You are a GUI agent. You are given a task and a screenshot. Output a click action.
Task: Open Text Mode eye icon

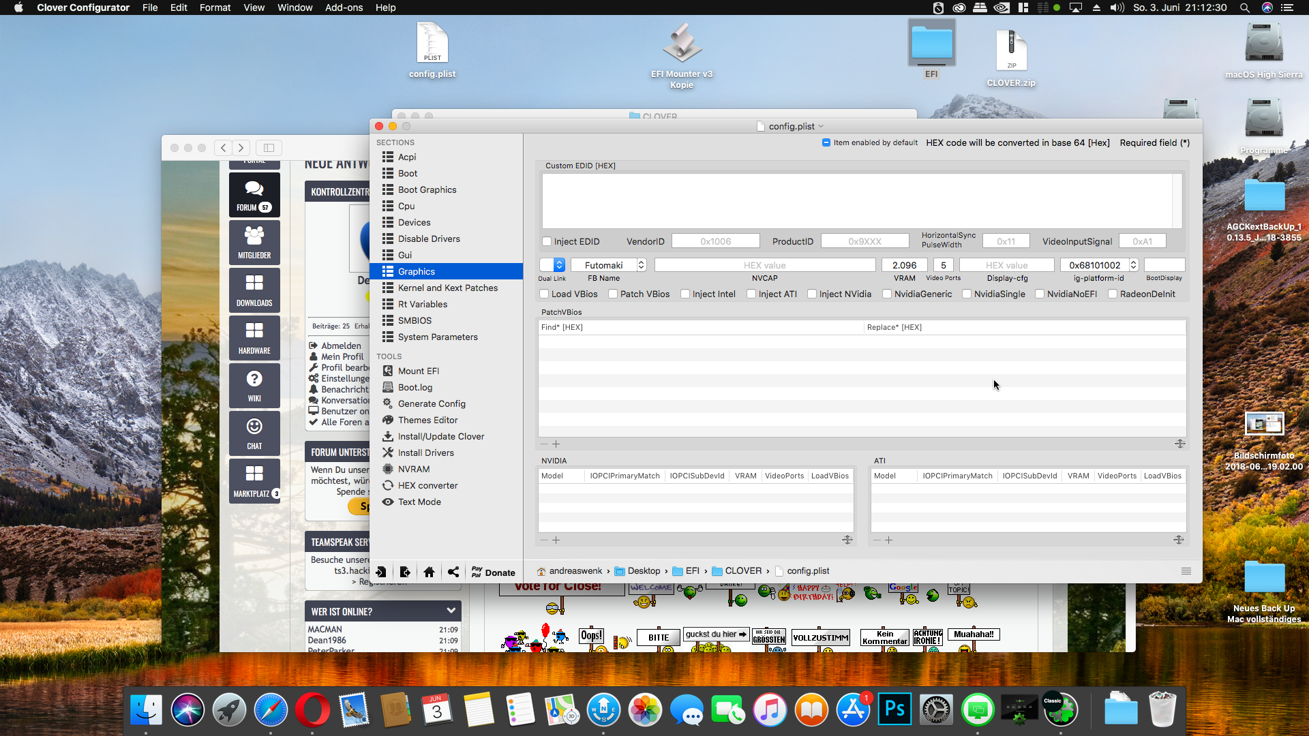[388, 502]
